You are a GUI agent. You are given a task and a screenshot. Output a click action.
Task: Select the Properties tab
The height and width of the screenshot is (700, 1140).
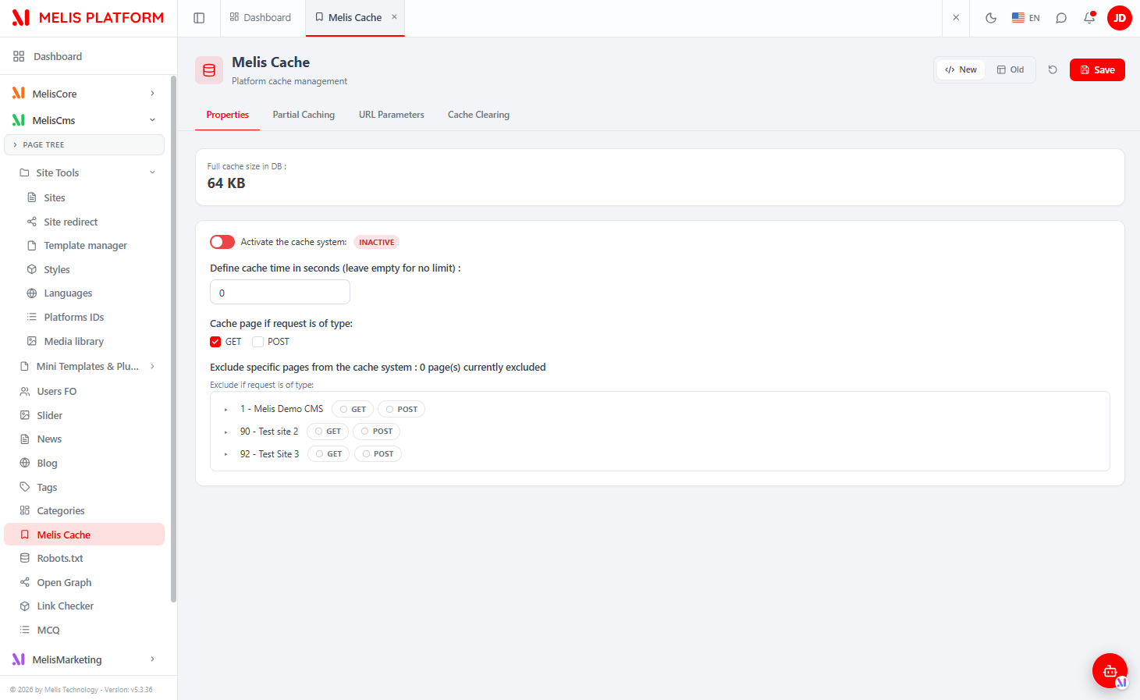[x=228, y=115]
